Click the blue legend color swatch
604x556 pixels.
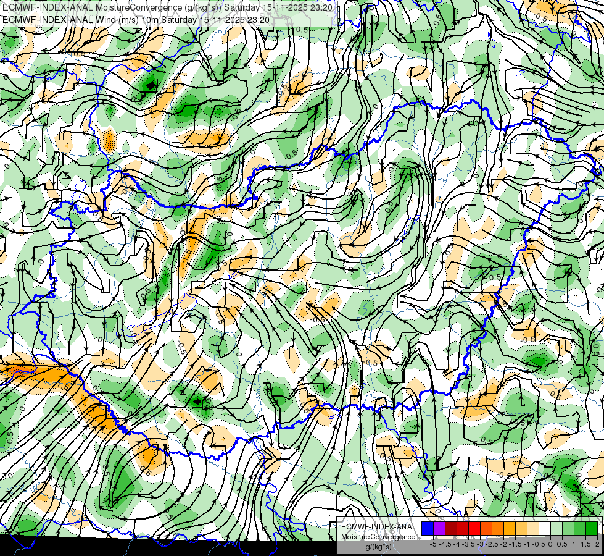[428, 529]
